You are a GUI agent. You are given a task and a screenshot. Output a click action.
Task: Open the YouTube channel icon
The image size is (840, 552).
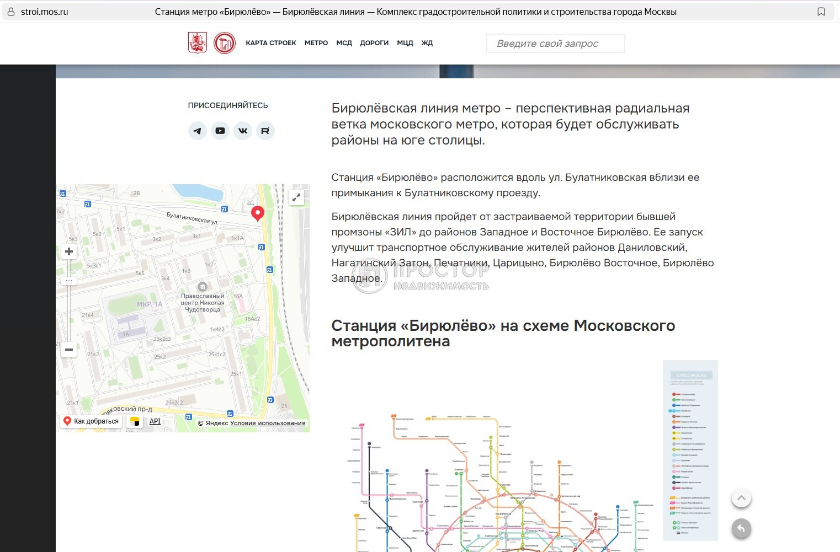point(220,131)
